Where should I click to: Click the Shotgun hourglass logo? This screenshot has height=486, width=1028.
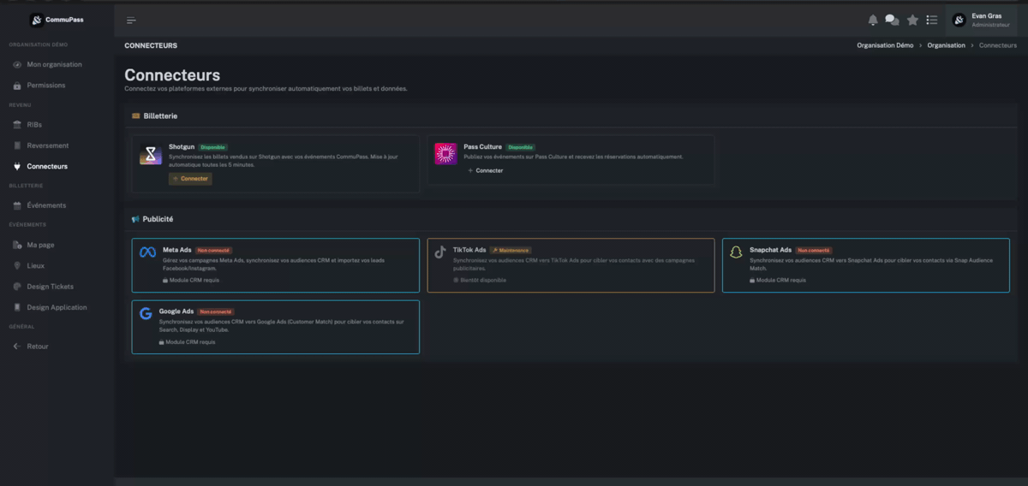(151, 154)
